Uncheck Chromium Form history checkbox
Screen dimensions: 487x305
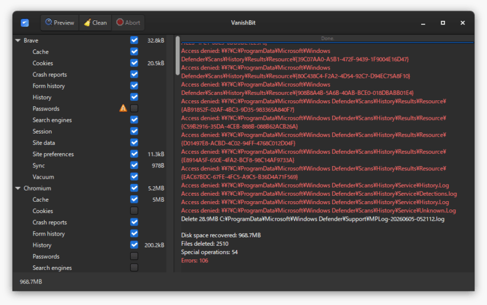click(x=134, y=234)
